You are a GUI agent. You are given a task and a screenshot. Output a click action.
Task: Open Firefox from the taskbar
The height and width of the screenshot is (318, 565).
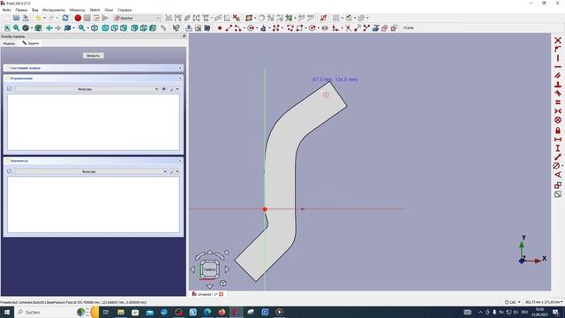pyautogui.click(x=222, y=312)
